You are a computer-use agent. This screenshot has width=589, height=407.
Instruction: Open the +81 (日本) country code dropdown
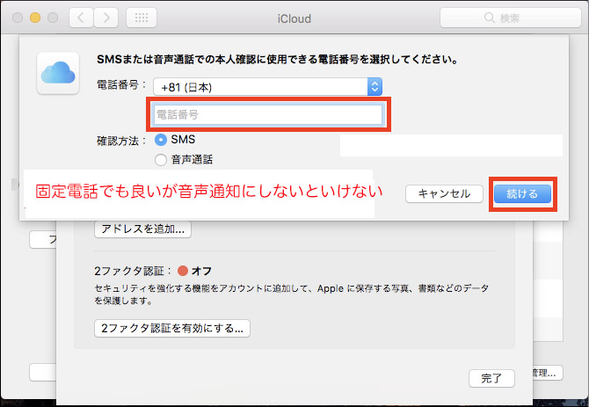(x=267, y=86)
